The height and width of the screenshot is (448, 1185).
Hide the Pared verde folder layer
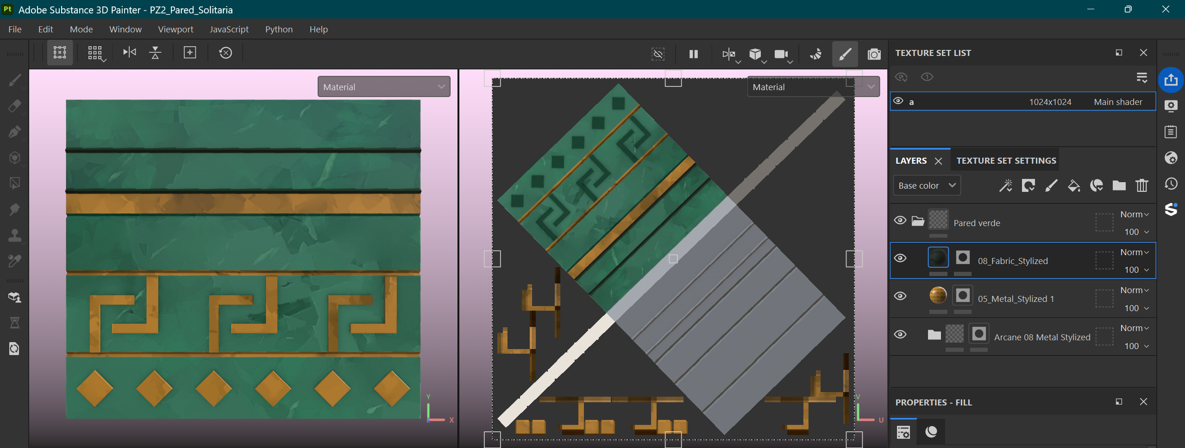[900, 220]
